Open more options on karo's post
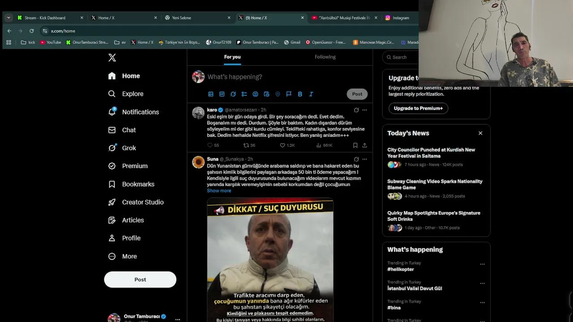 [364, 110]
